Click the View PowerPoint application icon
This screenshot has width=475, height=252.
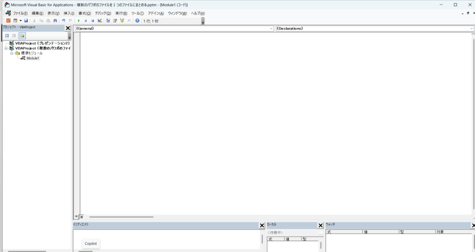(8, 21)
